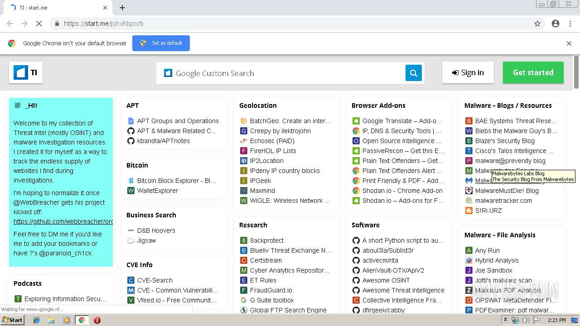
Task: Click the icon next to APT Groups and Operations
Action: [131, 121]
